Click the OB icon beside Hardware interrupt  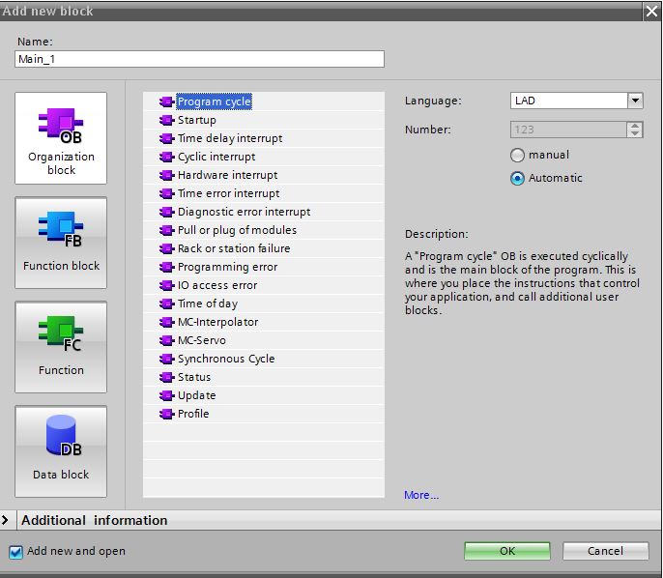click(166, 175)
